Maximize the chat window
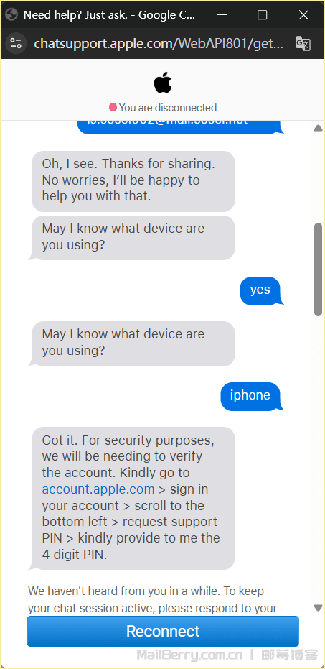The width and height of the screenshot is (325, 669). tap(263, 15)
